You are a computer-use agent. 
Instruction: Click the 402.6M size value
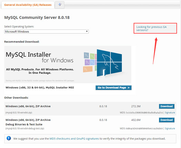[x=136, y=120]
